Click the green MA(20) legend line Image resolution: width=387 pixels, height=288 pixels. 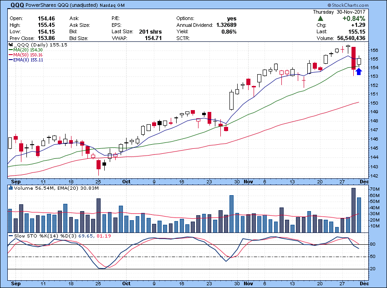pos(11,50)
